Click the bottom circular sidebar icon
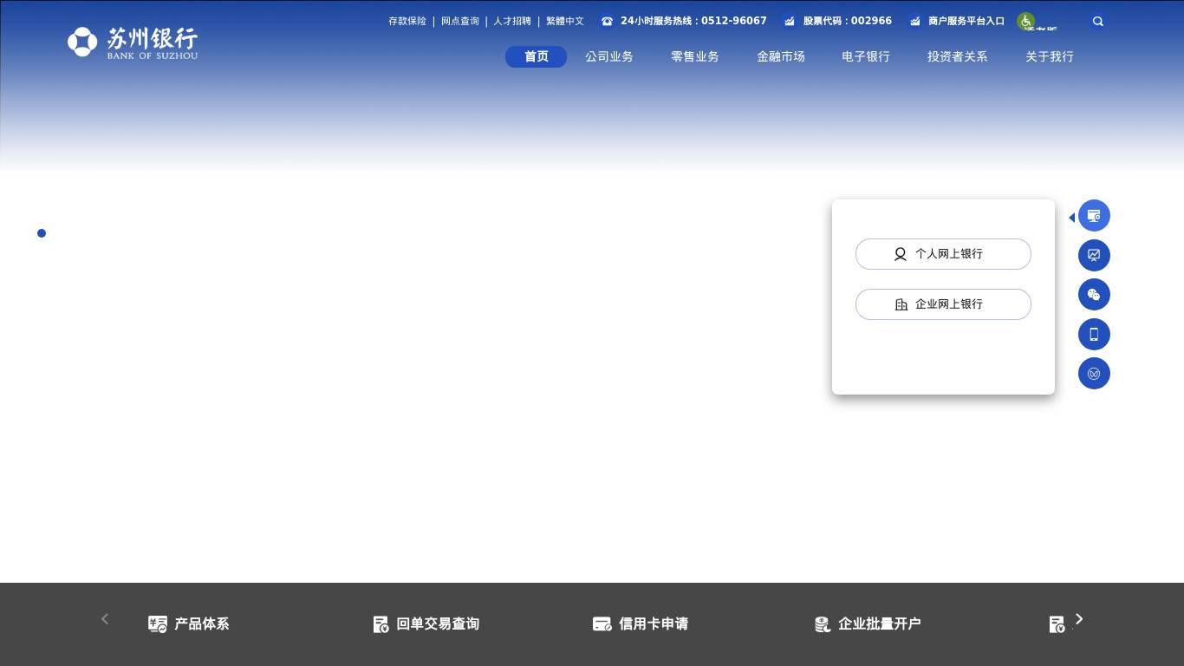The width and height of the screenshot is (1184, 666). (1094, 374)
